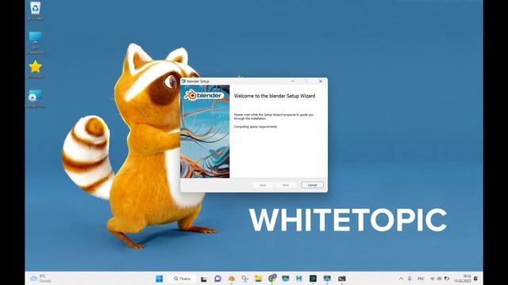The image size is (508, 285).
Task: Open the Chrome icon with notification badge
Action: point(272,278)
